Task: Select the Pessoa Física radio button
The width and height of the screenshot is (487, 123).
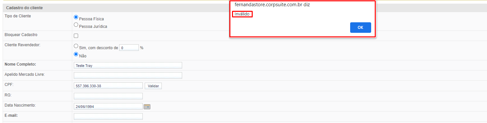Action: (x=76, y=17)
